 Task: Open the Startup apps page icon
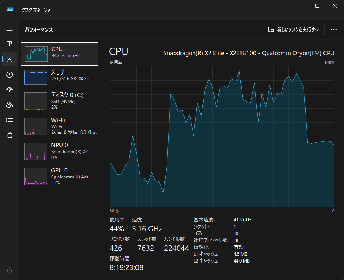[10, 90]
